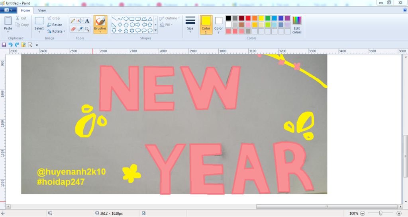408x217 pixels.
Task: Choose the Oval shape
Action: 126,19
